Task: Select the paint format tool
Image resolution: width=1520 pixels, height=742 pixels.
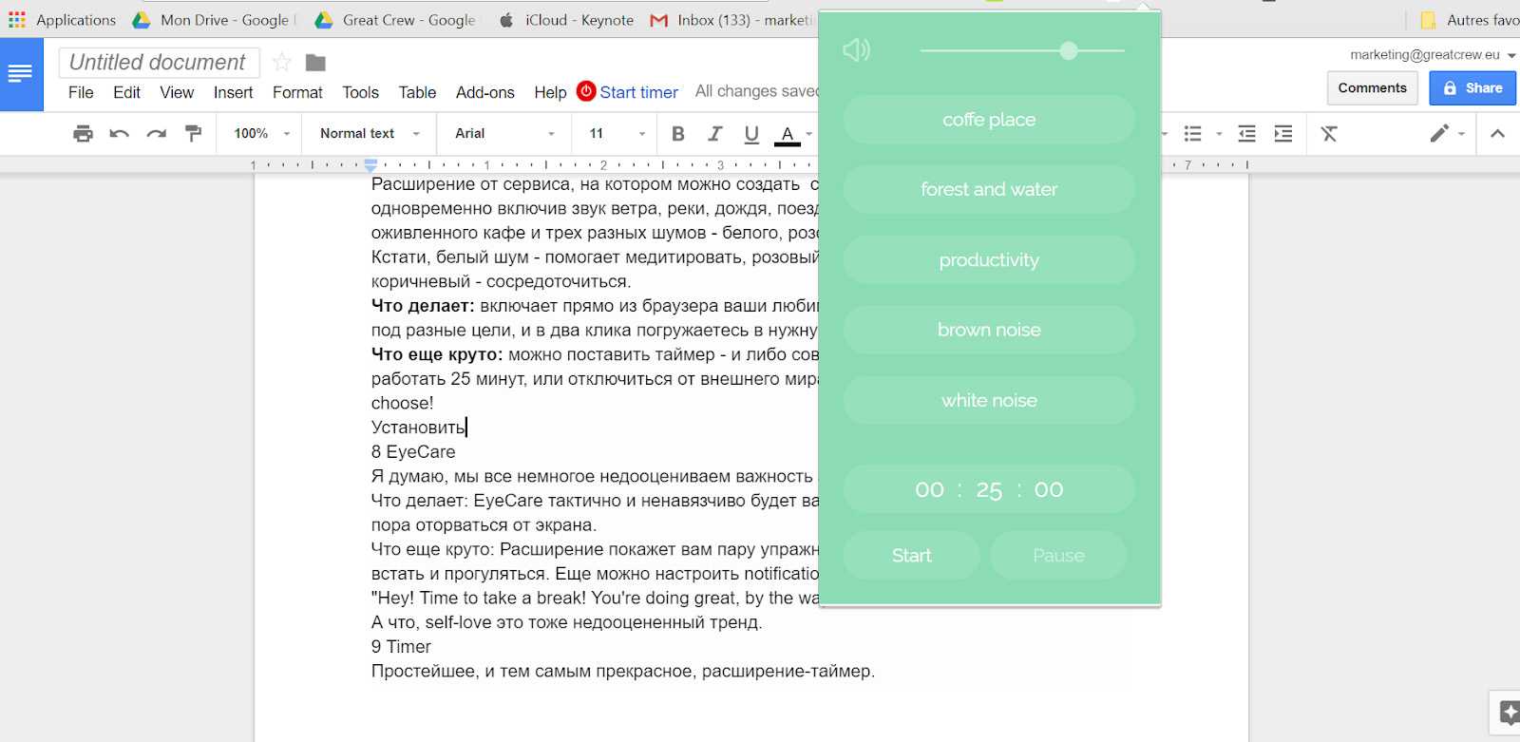Action: pos(193,134)
